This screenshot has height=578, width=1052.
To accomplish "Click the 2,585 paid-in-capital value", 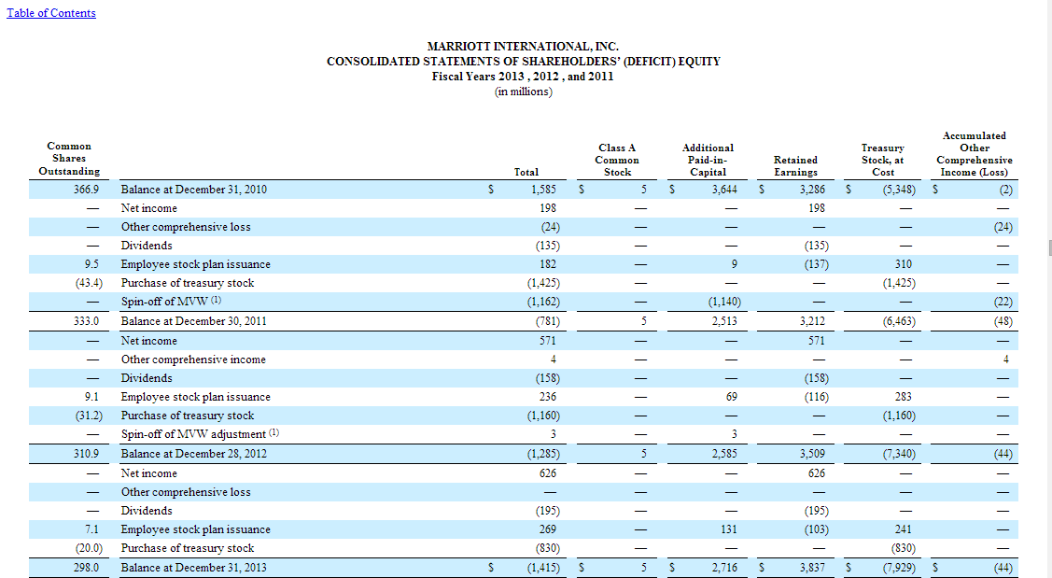I will click(x=724, y=453).
